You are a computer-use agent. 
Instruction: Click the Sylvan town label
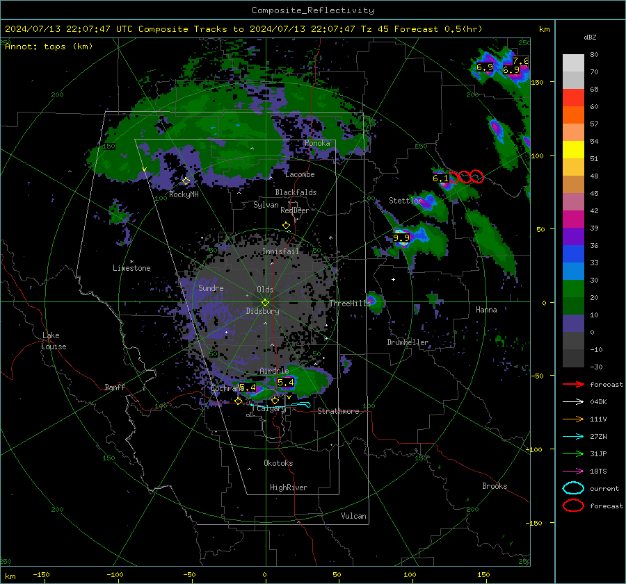(266, 205)
